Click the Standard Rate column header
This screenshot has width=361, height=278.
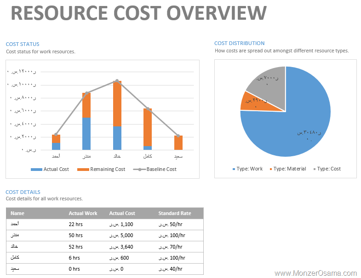[x=174, y=213]
